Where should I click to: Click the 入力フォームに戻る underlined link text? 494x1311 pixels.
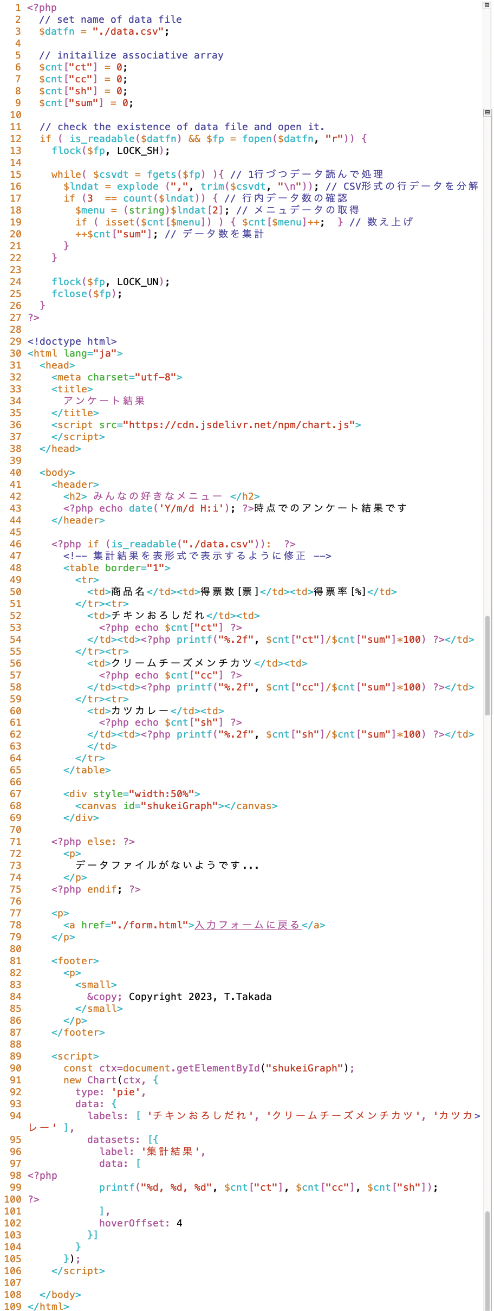coord(248,925)
